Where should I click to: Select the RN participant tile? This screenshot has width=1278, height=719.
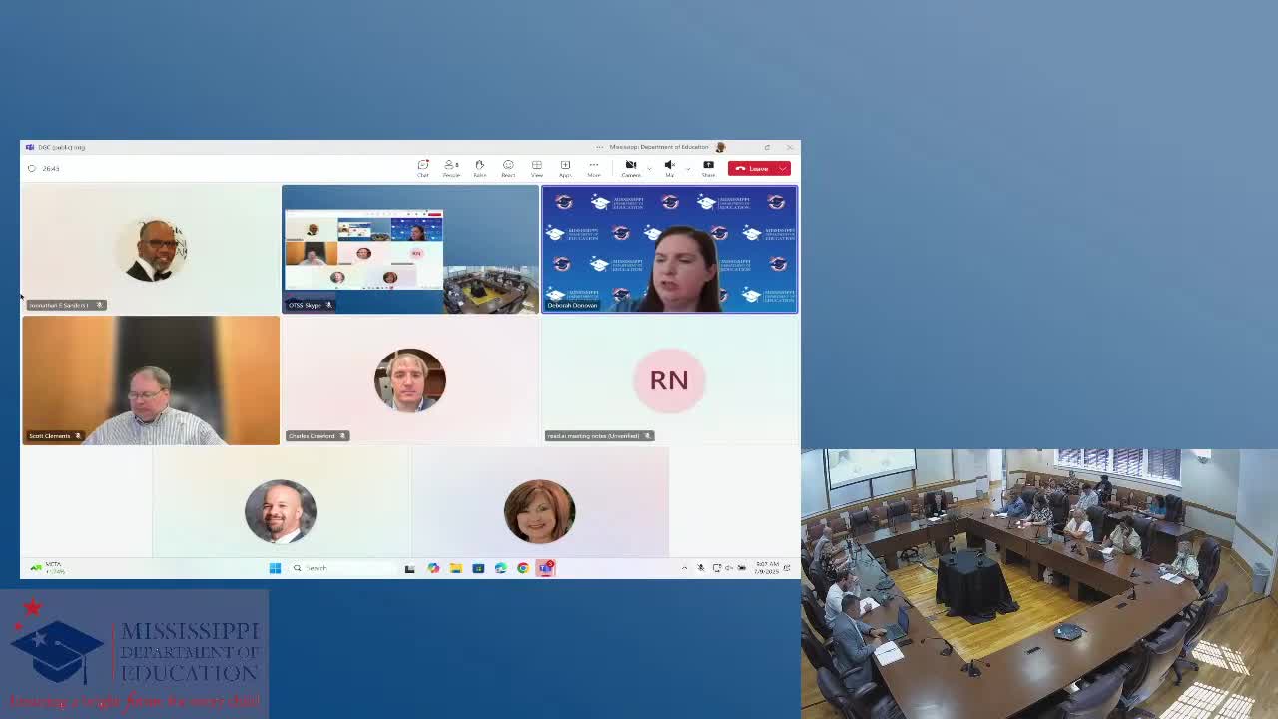(x=669, y=379)
